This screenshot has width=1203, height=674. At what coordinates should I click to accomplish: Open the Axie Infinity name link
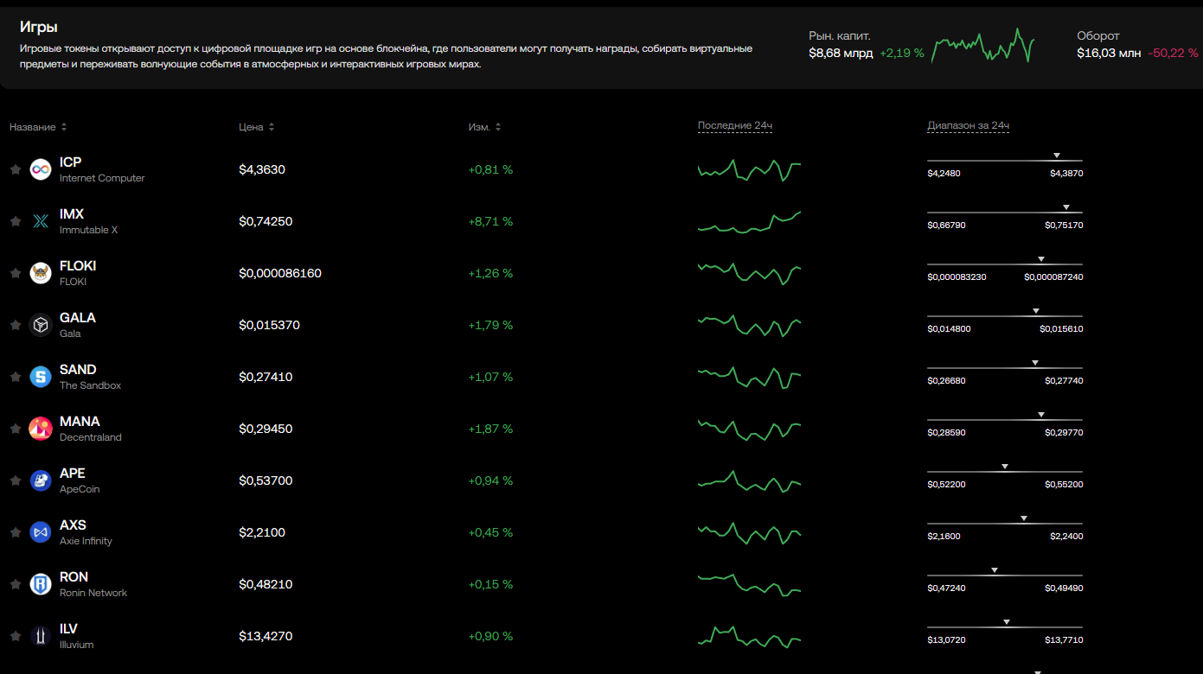point(86,541)
